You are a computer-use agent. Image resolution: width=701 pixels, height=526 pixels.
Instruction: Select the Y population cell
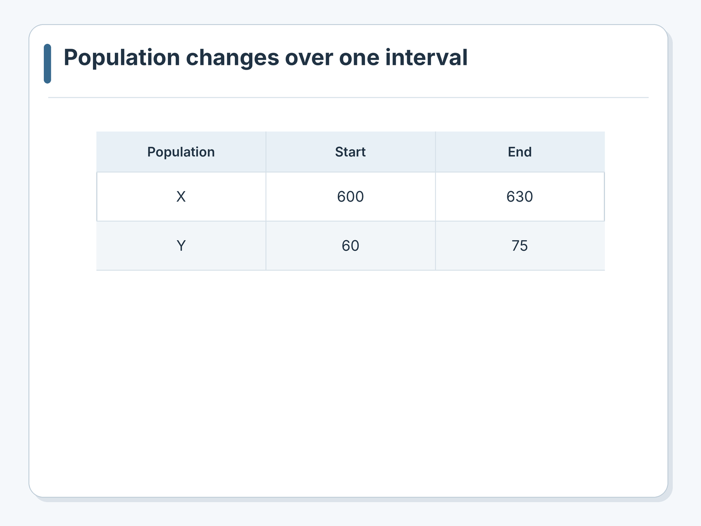click(x=181, y=245)
